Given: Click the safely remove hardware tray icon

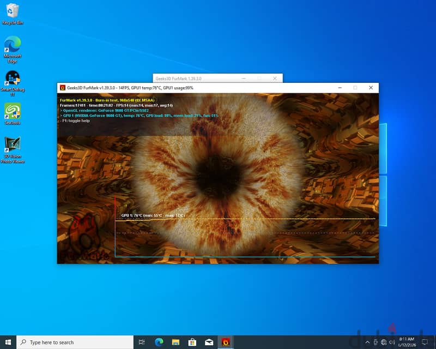Looking at the screenshot, I should [376, 342].
